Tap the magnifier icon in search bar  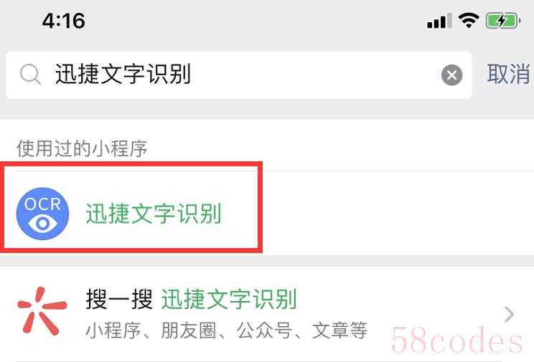[30, 74]
